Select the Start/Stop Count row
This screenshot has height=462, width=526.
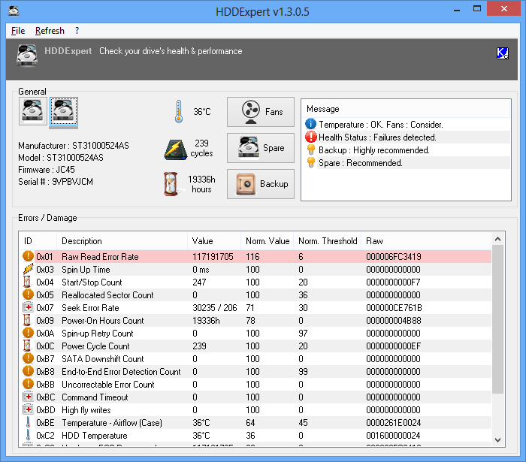pyautogui.click(x=255, y=282)
